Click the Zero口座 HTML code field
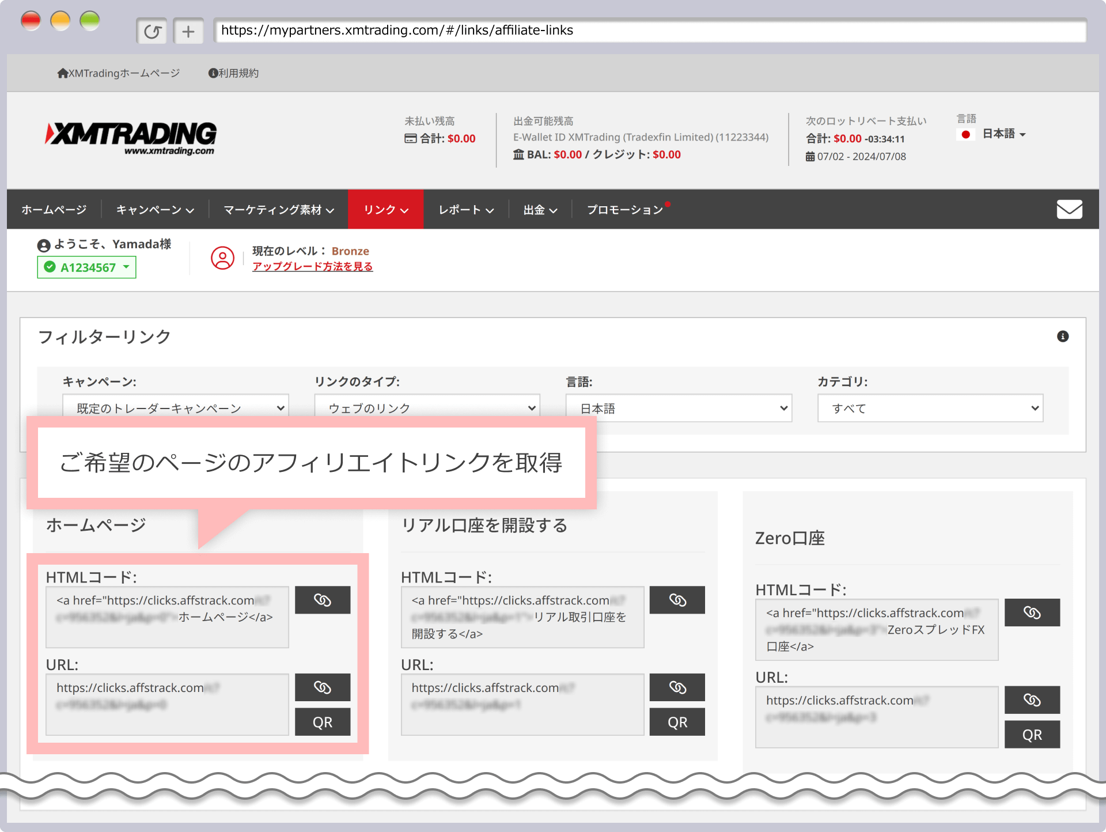Viewport: 1106px width, 832px height. click(x=877, y=630)
